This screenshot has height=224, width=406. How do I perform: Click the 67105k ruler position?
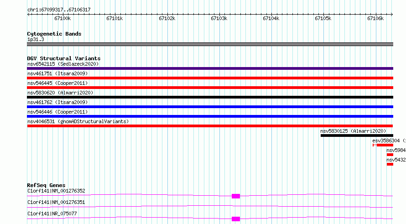tap(323, 18)
